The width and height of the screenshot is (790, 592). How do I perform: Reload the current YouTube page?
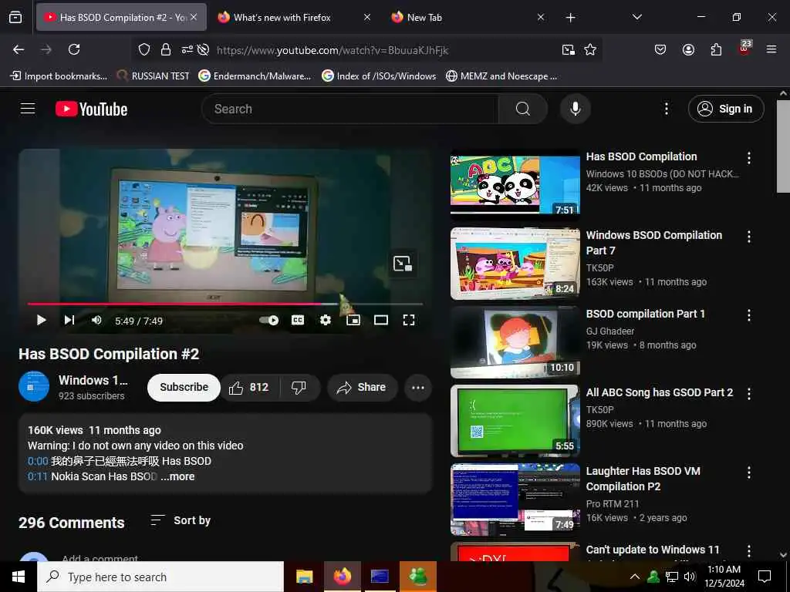click(x=74, y=49)
